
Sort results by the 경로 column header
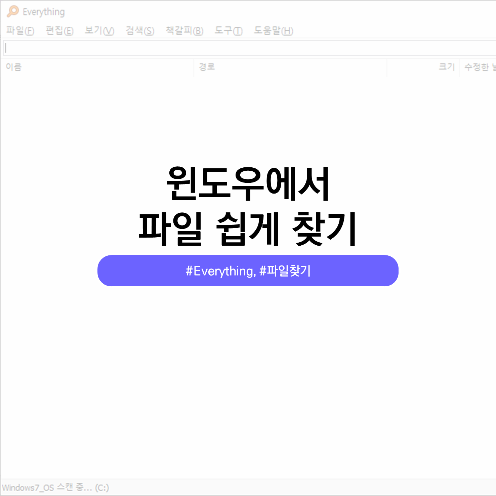(290, 67)
